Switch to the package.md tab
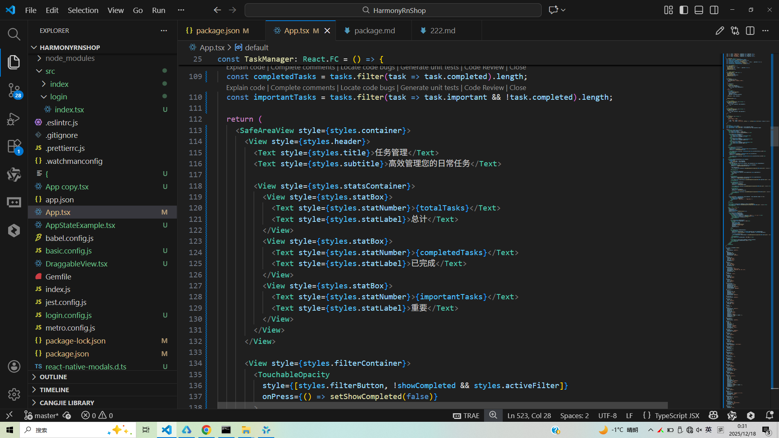This screenshot has height=438, width=779. pos(374,31)
